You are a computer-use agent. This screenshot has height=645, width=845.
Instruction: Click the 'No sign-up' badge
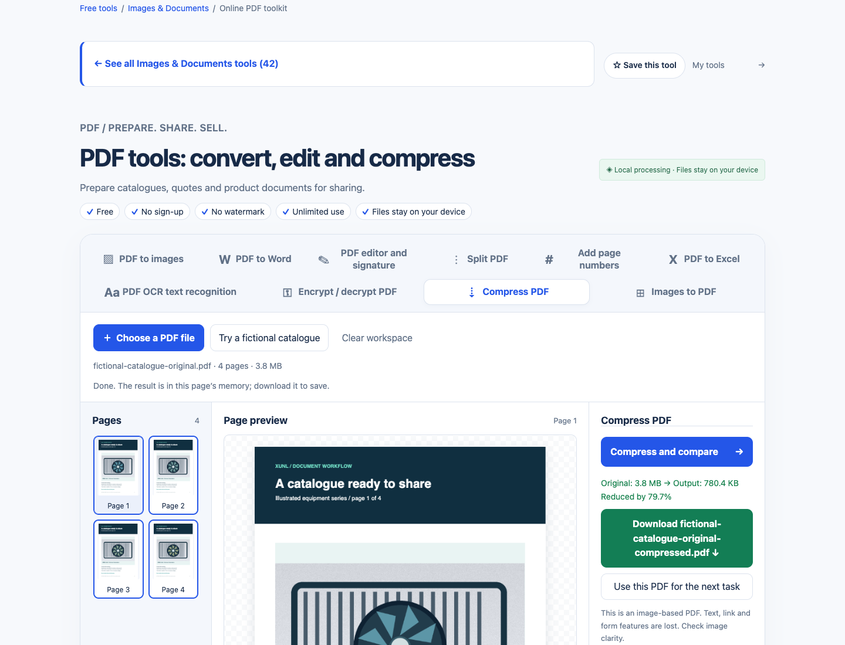(x=157, y=212)
